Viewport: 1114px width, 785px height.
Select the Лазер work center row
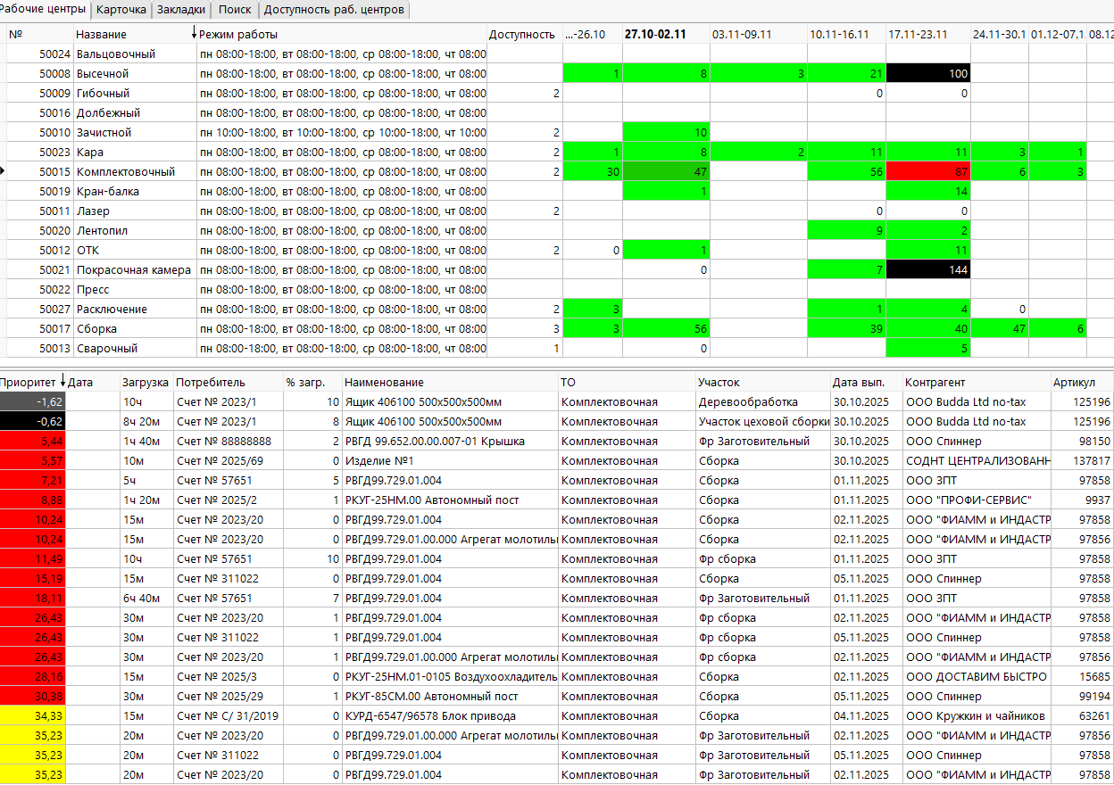92,211
